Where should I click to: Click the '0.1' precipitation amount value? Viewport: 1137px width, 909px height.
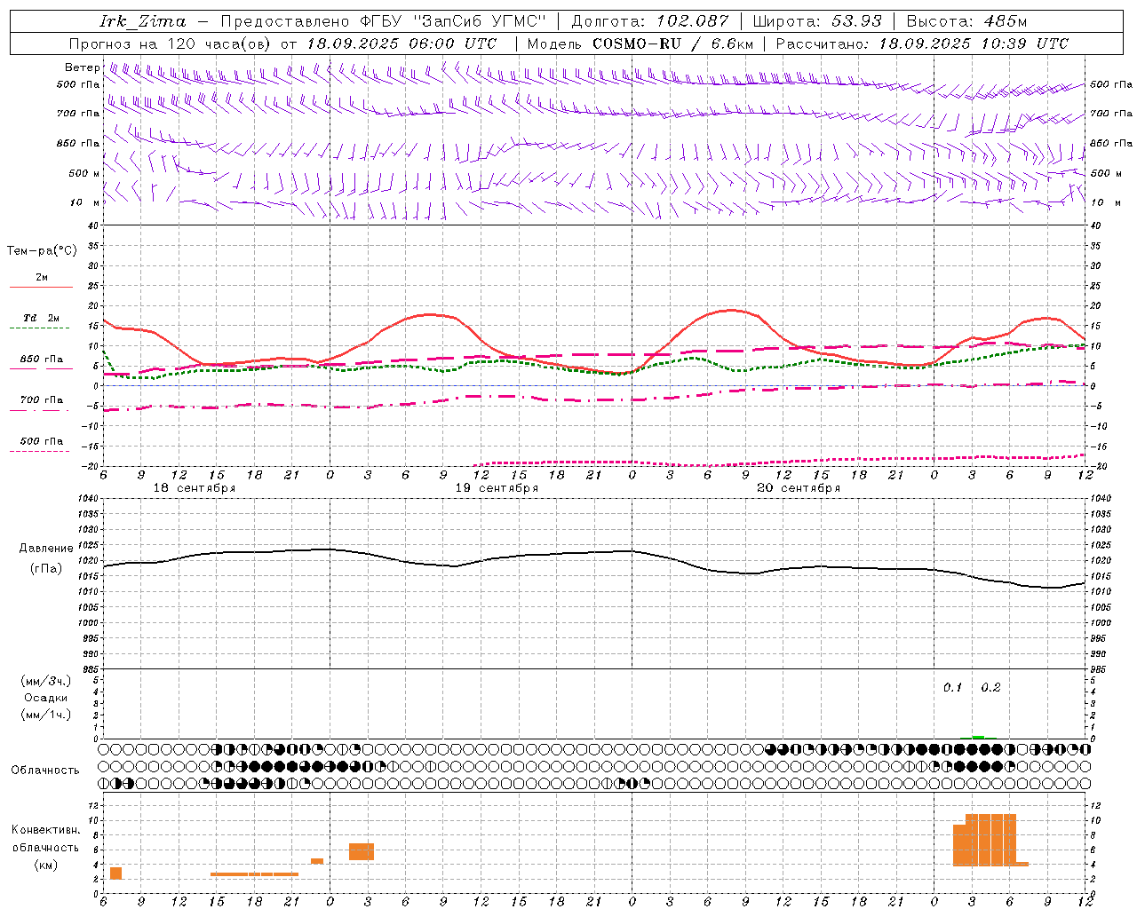[952, 688]
